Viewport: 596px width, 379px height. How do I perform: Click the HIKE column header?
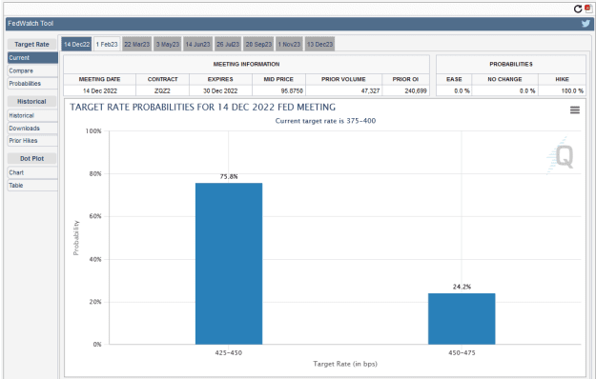coord(563,79)
